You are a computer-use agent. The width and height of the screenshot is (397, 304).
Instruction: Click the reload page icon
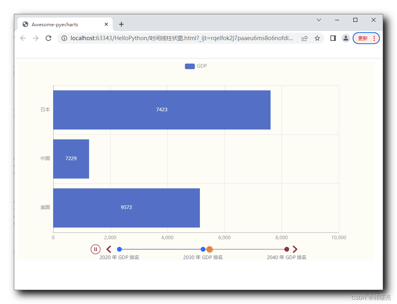point(48,38)
